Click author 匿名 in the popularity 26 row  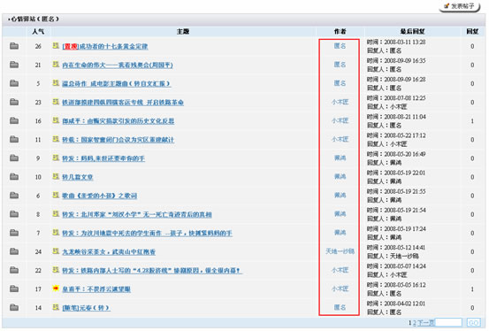pyautogui.click(x=340, y=46)
